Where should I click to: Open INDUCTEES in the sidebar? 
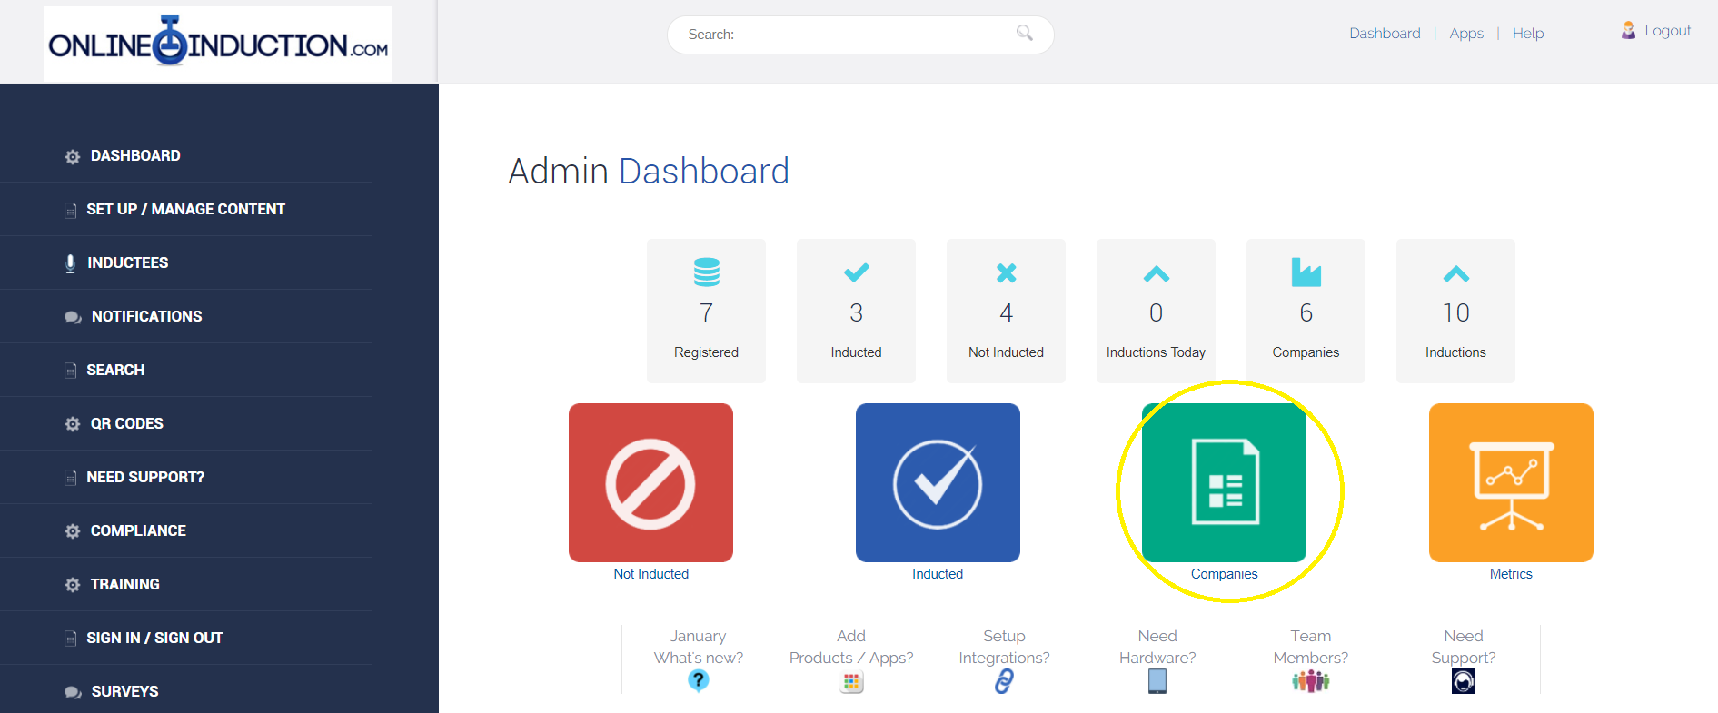point(127,262)
